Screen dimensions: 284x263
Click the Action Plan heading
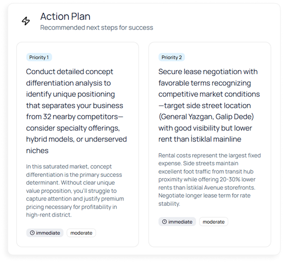click(65, 17)
